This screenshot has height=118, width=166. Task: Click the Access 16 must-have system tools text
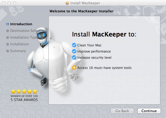(x=104, y=68)
